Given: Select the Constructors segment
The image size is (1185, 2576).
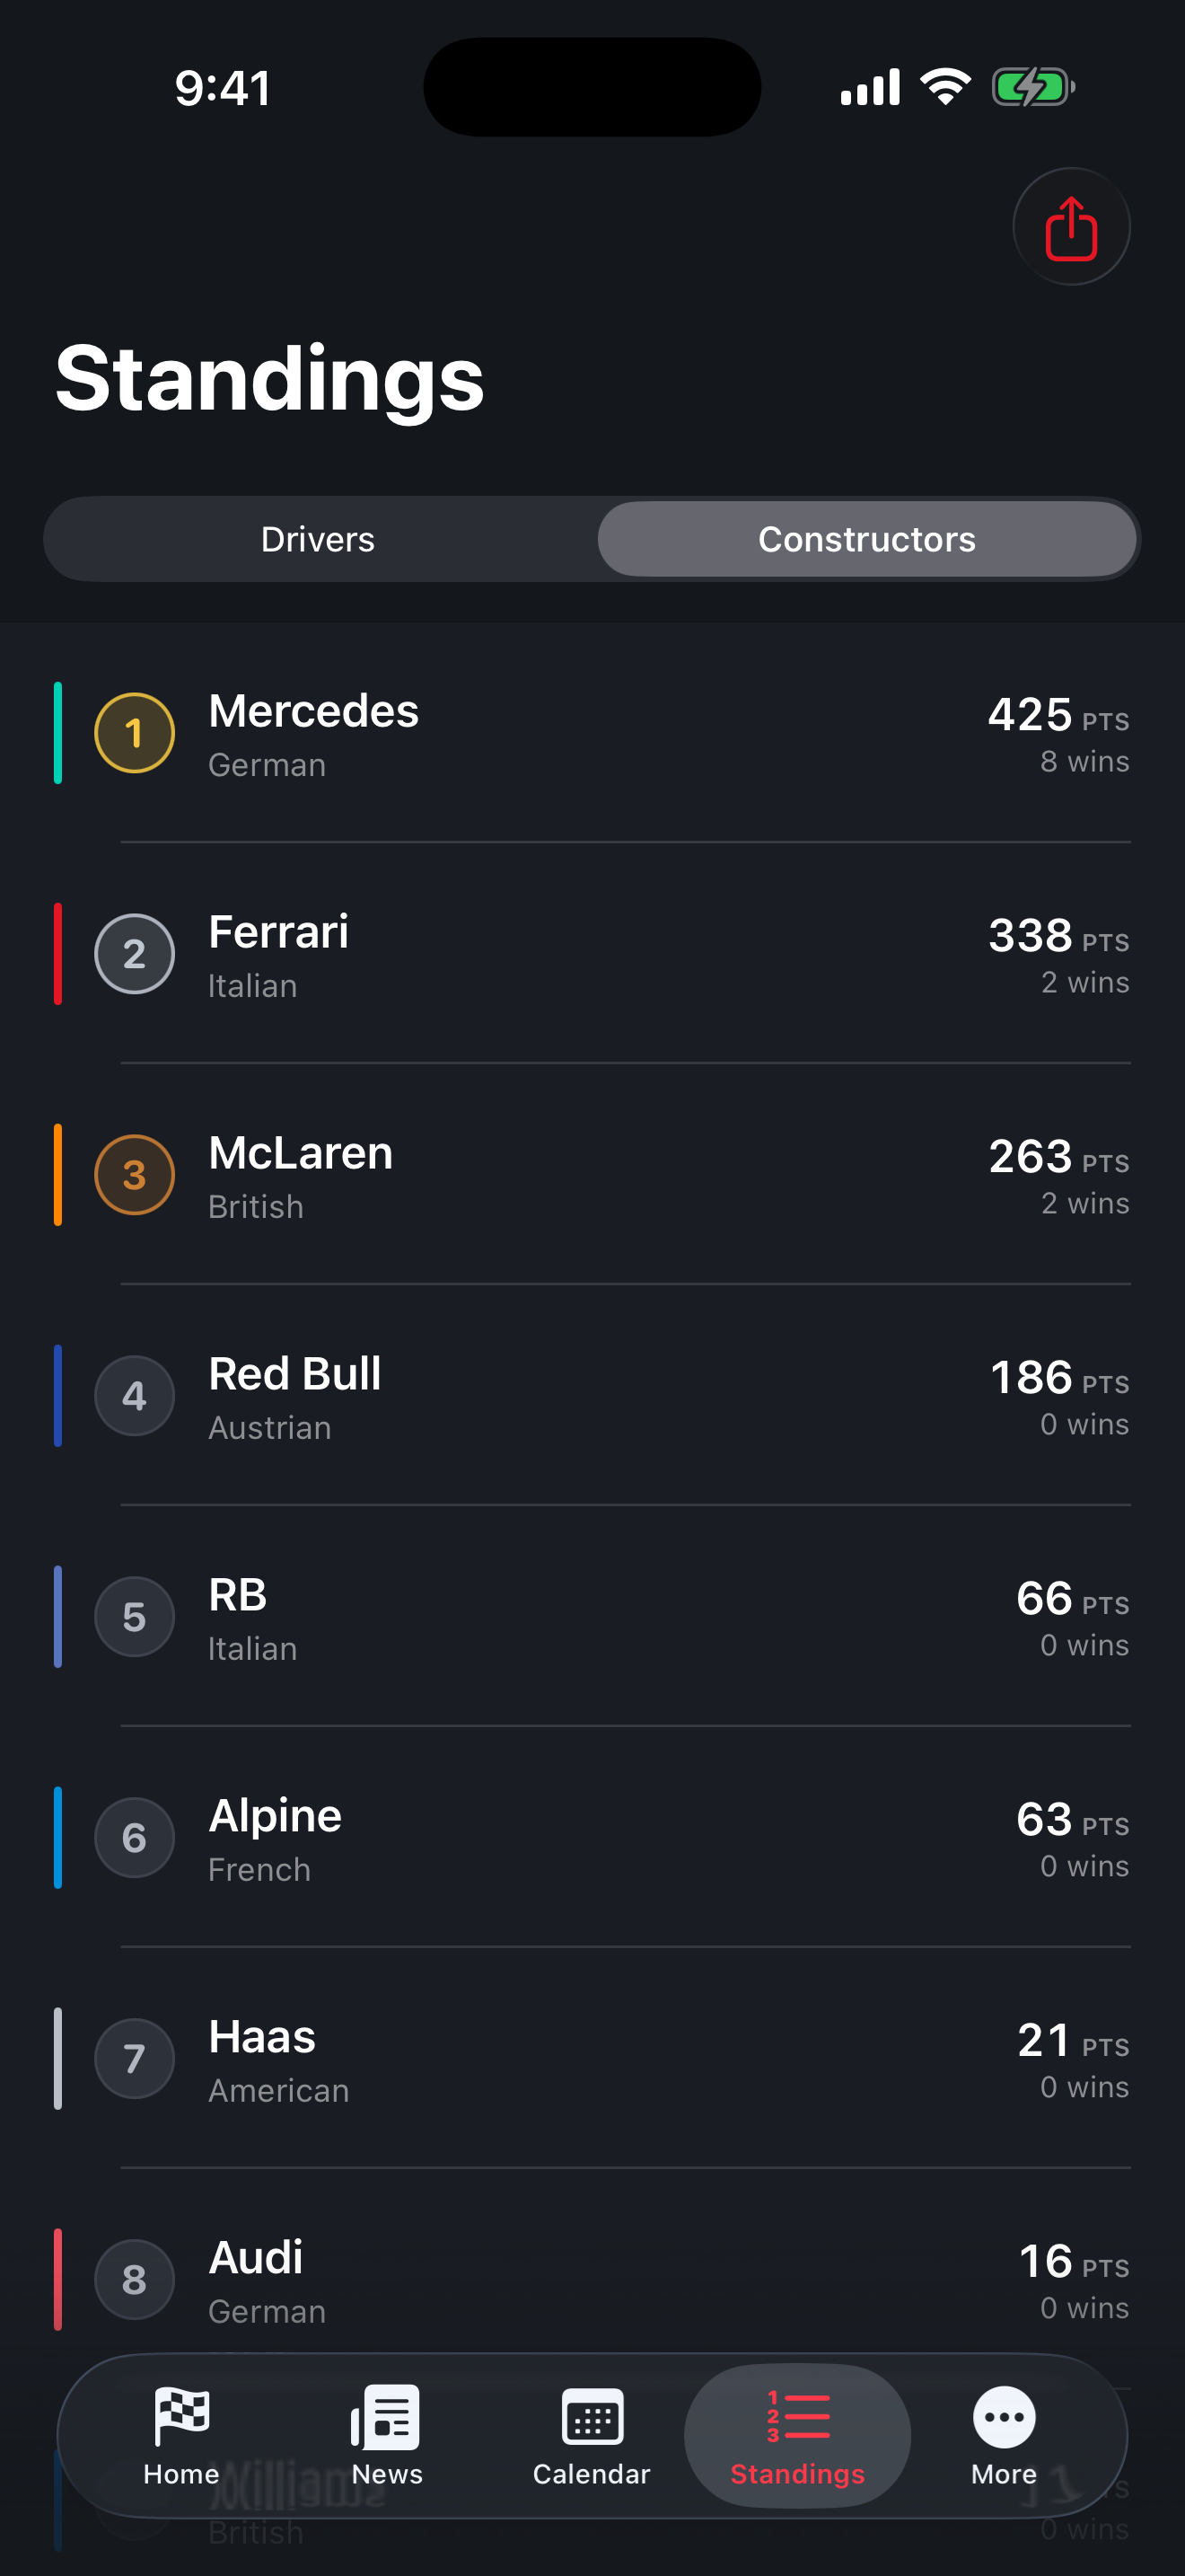Looking at the screenshot, I should (866, 539).
